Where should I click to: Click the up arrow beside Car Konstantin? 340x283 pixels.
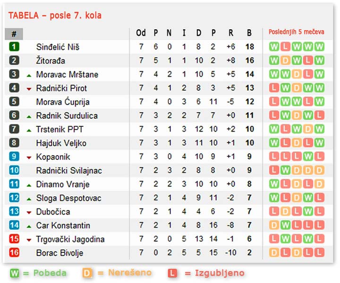click(29, 226)
